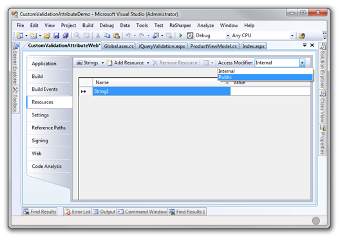This screenshot has width=340, height=238.
Task: Open the Class View side panel
Action: click(323, 107)
